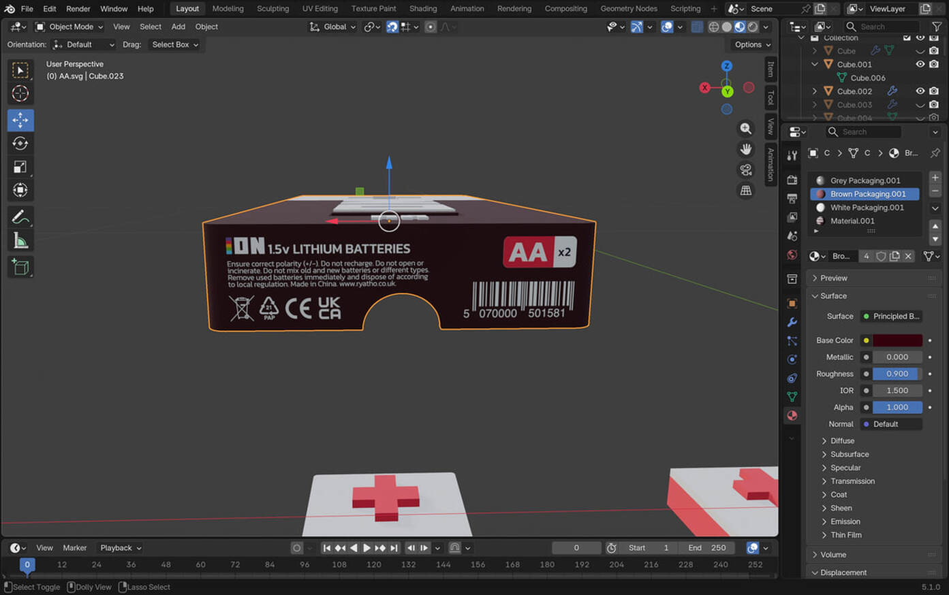Toggle snapping magnet in header
949x595 pixels.
392,27
